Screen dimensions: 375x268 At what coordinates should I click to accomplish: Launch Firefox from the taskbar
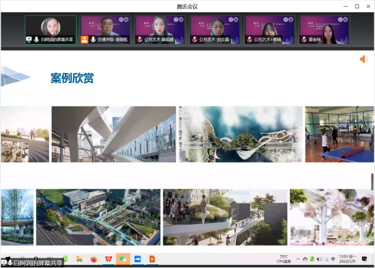click(x=94, y=259)
